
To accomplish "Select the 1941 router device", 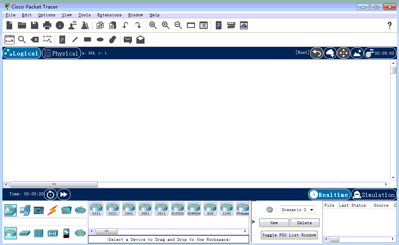I will 129,209.
